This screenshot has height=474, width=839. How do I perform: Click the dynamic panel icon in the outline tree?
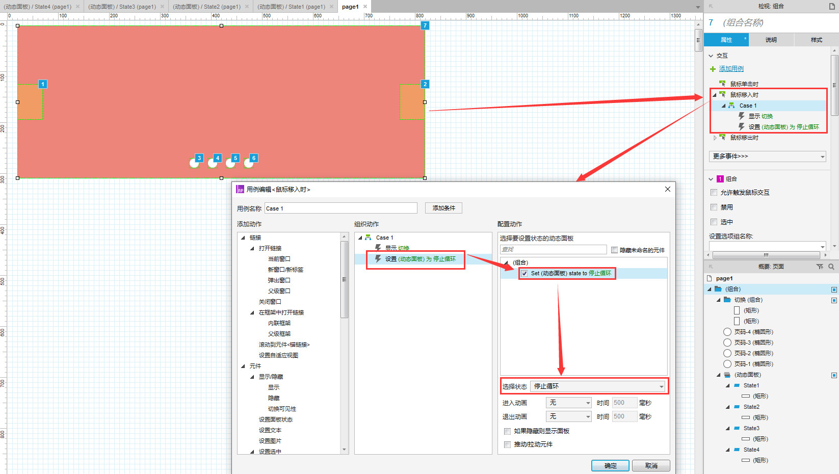[727, 375]
